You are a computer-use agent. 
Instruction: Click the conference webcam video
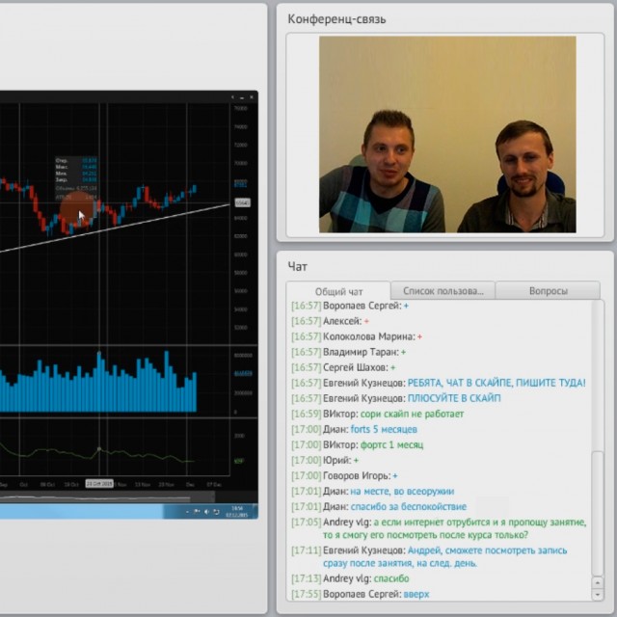[447, 135]
